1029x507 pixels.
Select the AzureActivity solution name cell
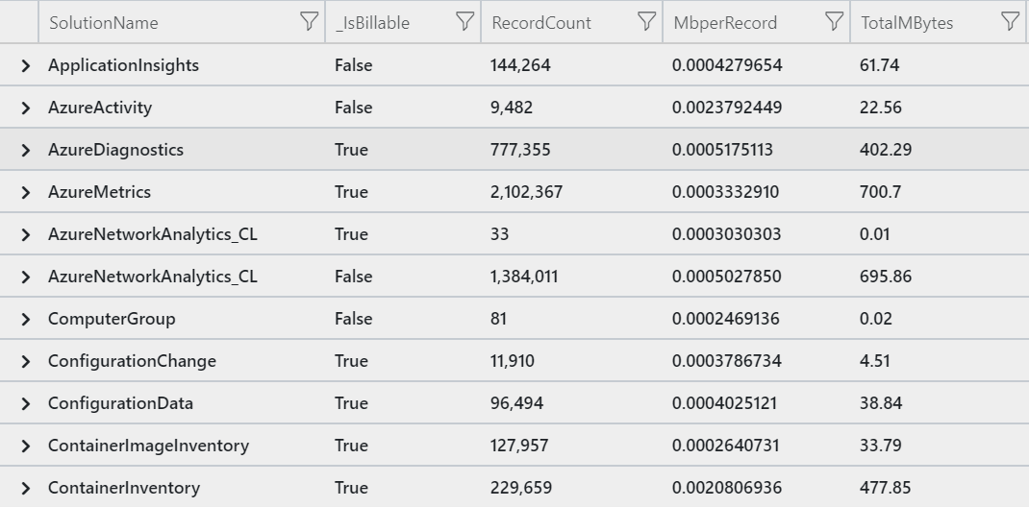pyautogui.click(x=100, y=108)
